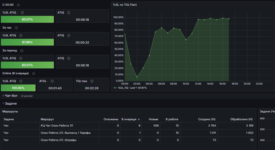The width and height of the screenshot is (275, 150).
Task: Sort by В очереди column arrow
Action: click(x=139, y=119)
